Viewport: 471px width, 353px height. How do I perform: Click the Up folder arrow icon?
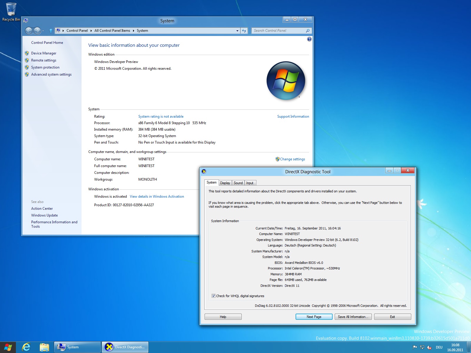pos(51,31)
